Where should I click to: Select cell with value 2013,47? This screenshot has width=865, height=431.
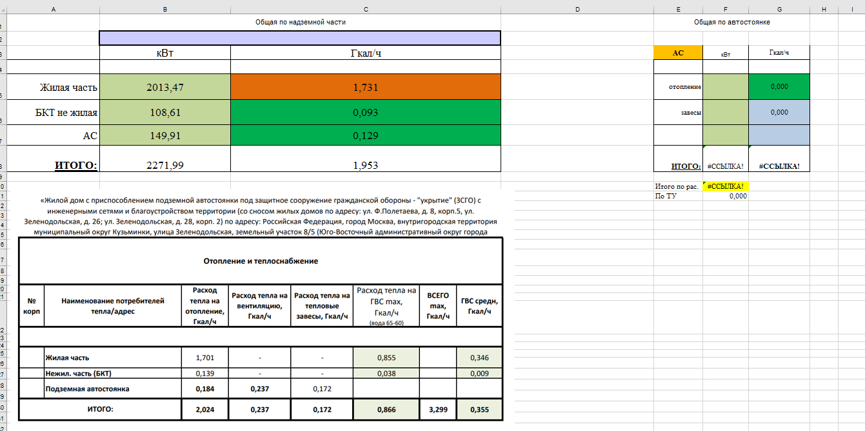pos(165,88)
